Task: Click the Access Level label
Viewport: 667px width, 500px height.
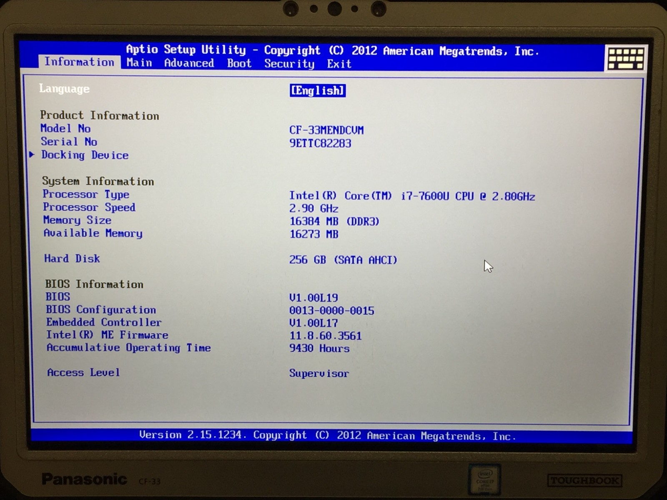Action: [83, 372]
